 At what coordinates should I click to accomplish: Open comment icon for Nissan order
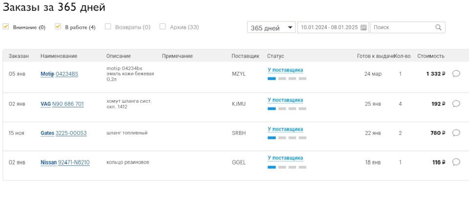tap(456, 162)
